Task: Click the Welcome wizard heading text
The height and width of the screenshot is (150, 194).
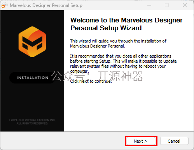Action: (126, 24)
